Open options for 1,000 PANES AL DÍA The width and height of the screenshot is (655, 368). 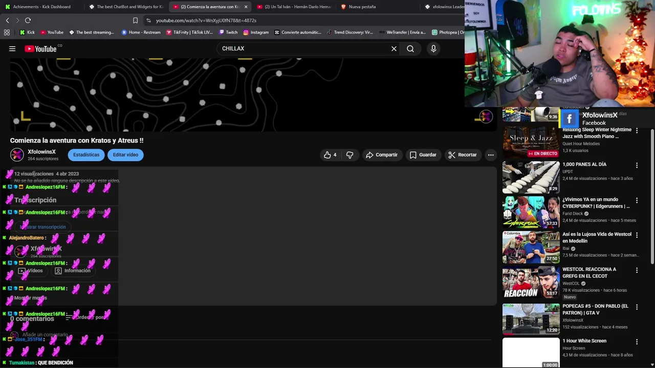pyautogui.click(x=637, y=165)
